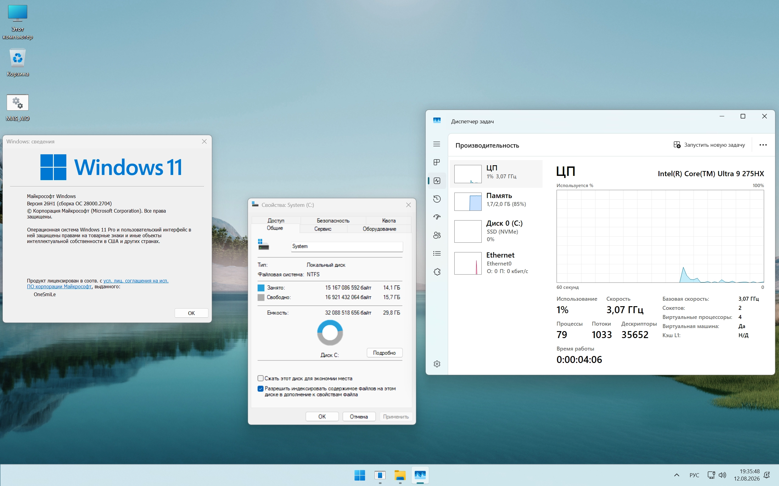The height and width of the screenshot is (486, 779).
Task: Switch to the Квота tab
Action: (389, 221)
